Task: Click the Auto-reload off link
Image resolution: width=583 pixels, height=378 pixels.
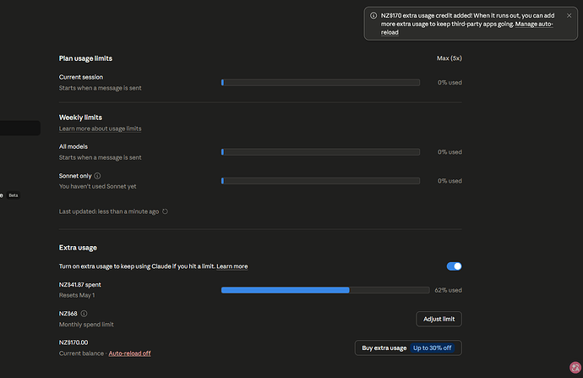Action: [130, 353]
